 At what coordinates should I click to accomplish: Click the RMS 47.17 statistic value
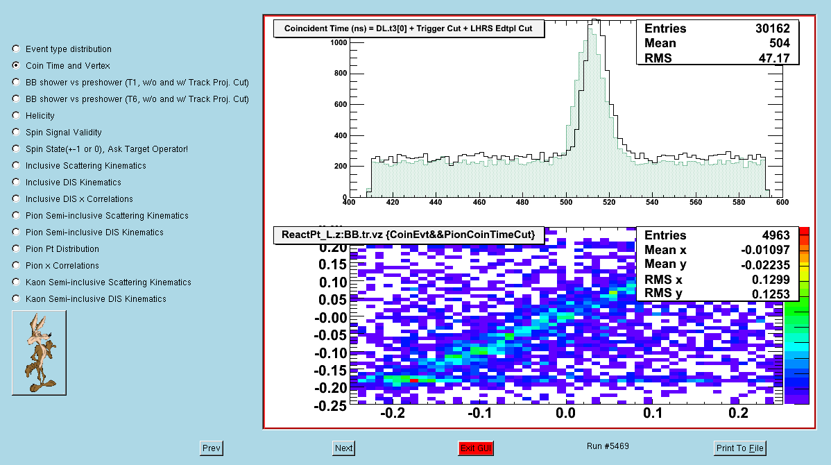[x=774, y=58]
